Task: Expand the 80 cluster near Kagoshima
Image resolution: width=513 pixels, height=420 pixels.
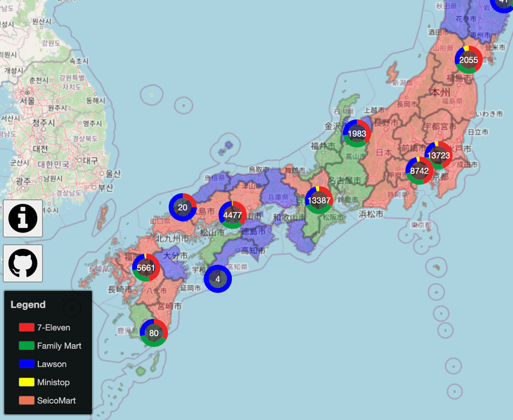Action: click(154, 333)
